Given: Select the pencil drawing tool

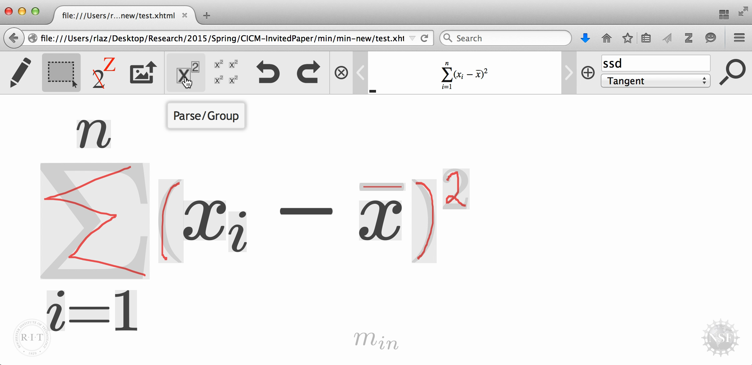Looking at the screenshot, I should (21, 73).
